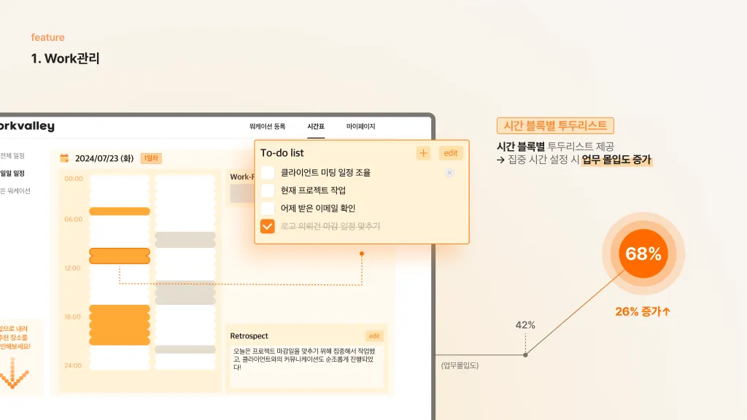Select 전체 일정 in the sidebar
The width and height of the screenshot is (747, 420).
(12, 156)
